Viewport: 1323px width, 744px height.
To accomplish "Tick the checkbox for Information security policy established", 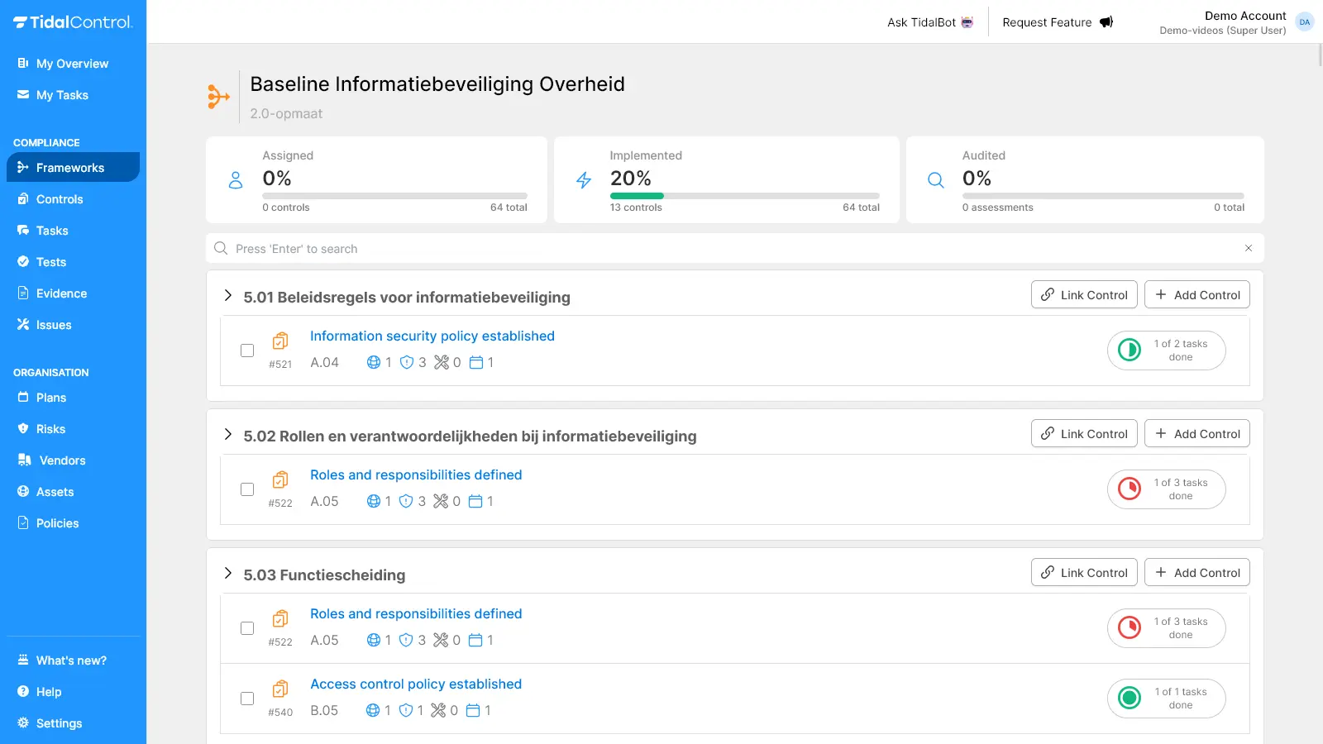I will pyautogui.click(x=247, y=351).
